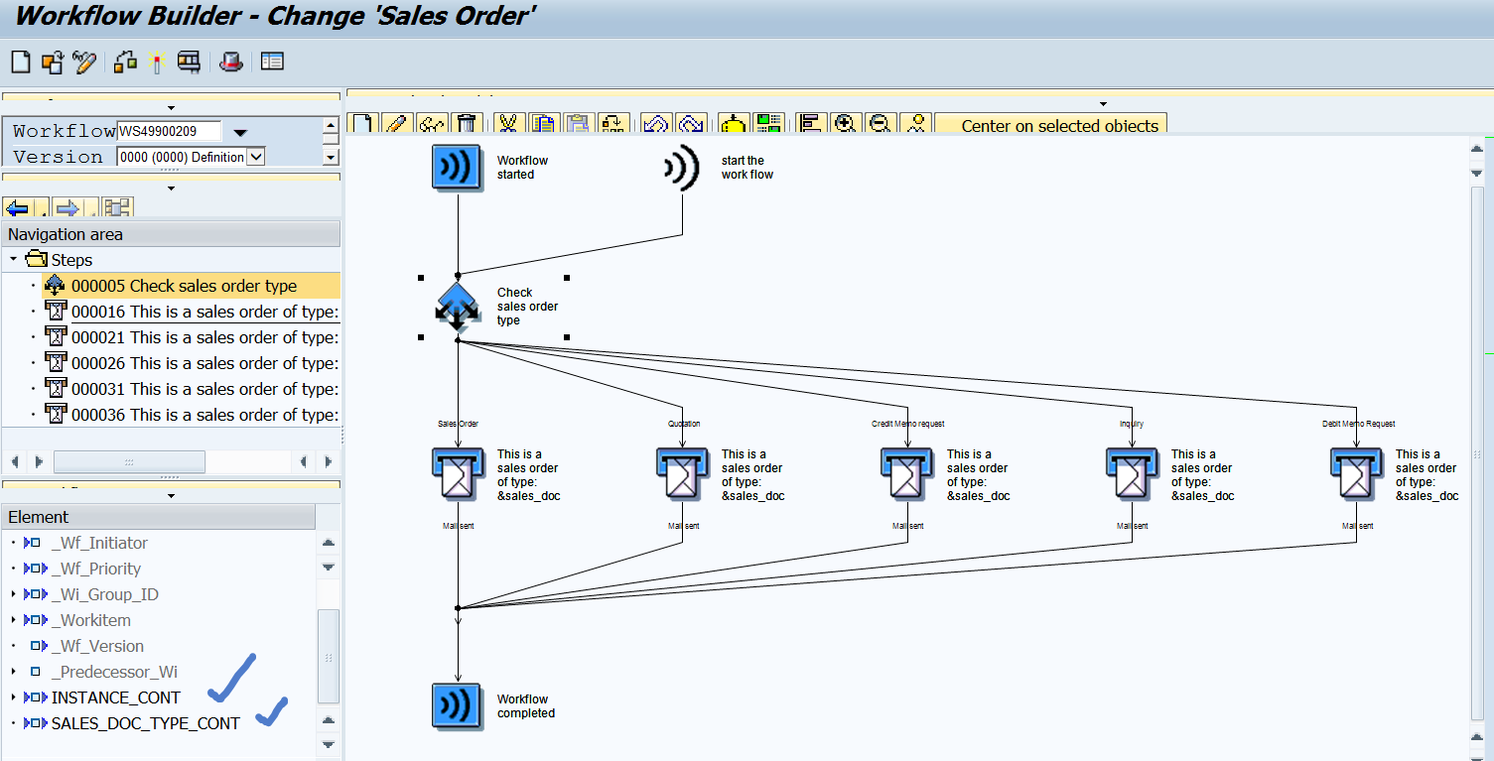The image size is (1494, 761).
Task: Zoom in on the workflow diagram
Action: 845,122
